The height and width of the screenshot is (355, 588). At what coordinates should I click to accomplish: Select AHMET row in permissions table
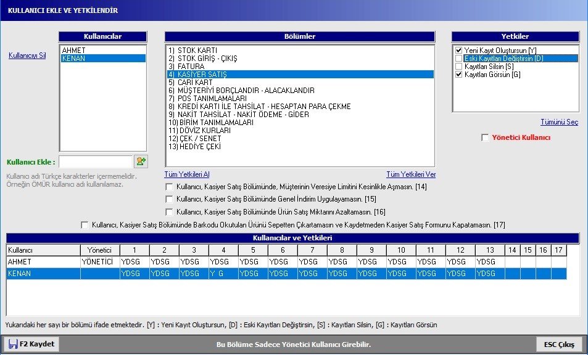point(43,262)
